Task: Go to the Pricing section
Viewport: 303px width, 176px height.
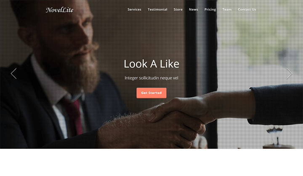Action: (210, 9)
